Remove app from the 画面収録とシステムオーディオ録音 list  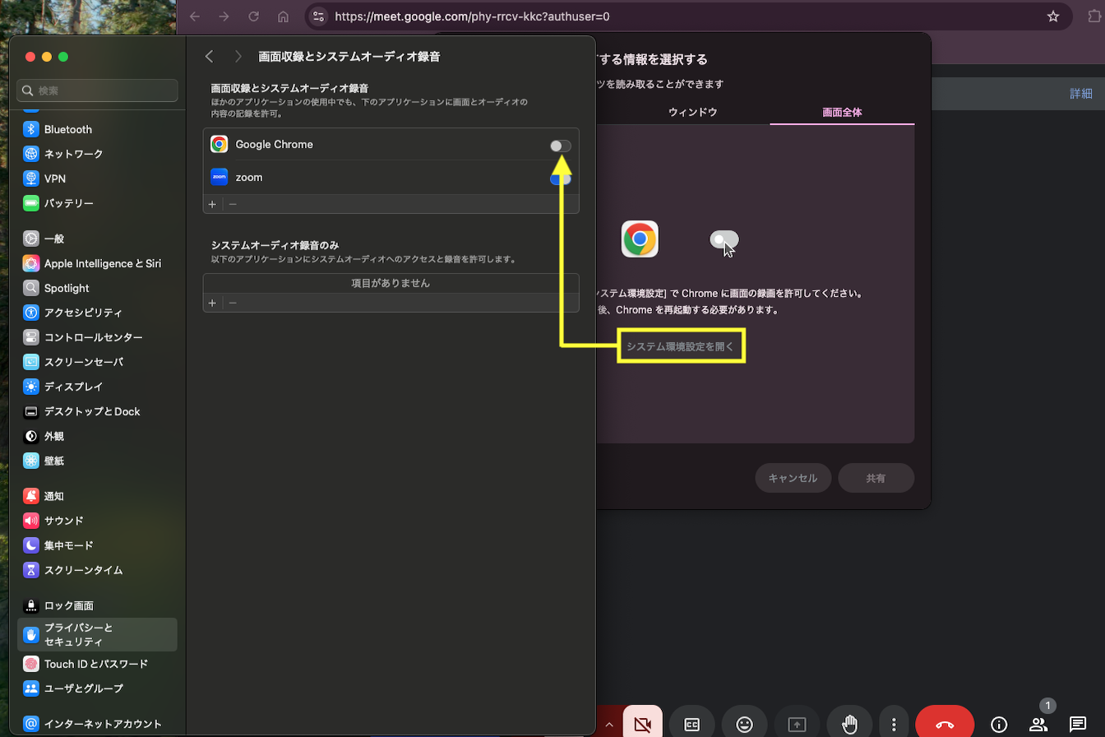(x=233, y=204)
